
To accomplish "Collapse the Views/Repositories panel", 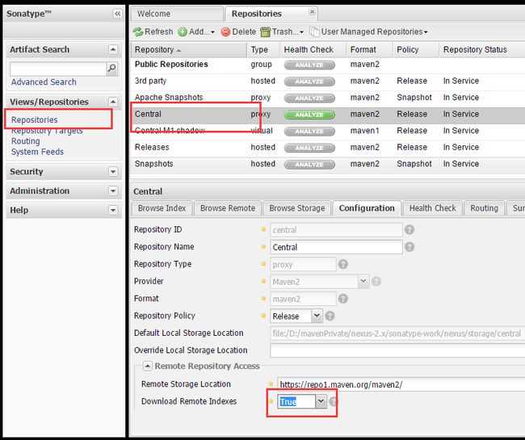I will point(113,102).
